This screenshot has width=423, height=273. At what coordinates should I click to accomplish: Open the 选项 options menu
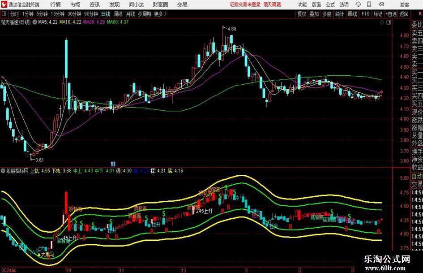(344, 4)
